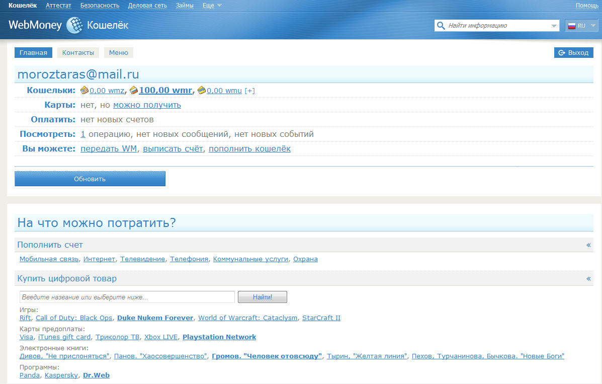
Task: Open the Xbox LIVE link
Action: tap(161, 337)
